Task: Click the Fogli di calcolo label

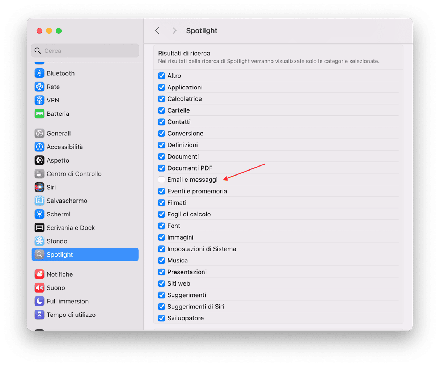Action: [189, 214]
